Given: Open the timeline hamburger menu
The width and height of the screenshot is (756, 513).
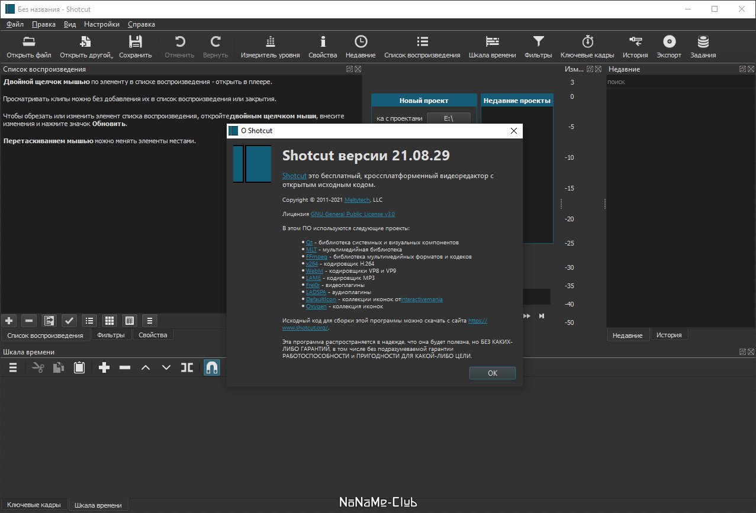Looking at the screenshot, I should [x=12, y=367].
